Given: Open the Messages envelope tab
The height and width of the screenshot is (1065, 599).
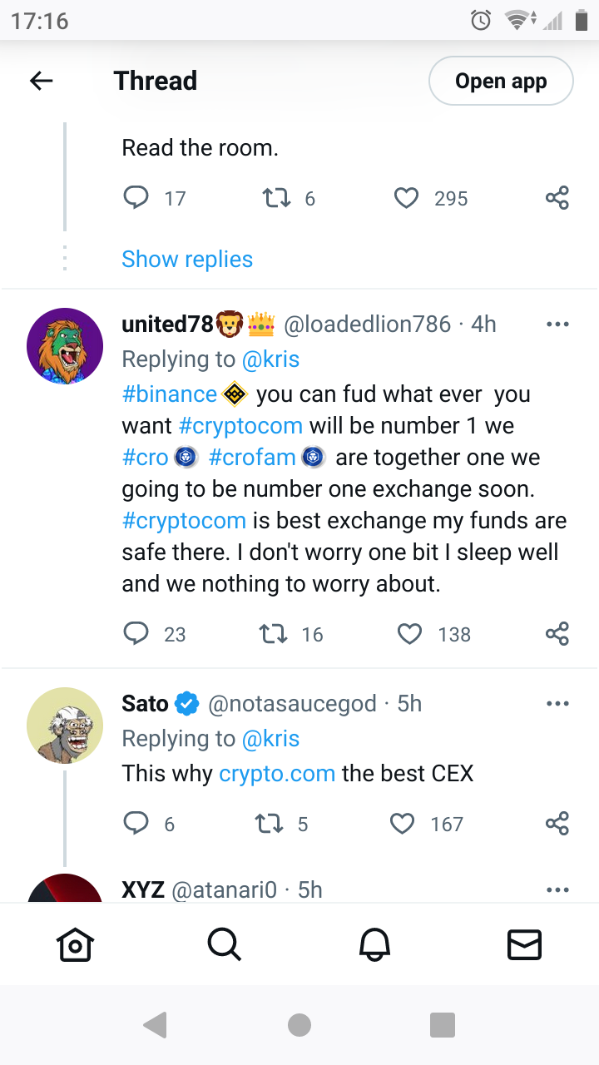Looking at the screenshot, I should (x=524, y=944).
